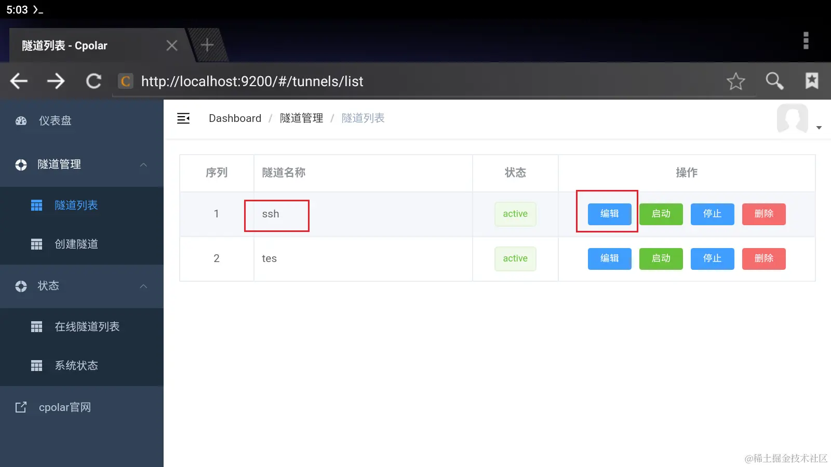
Task: Open search with the magnifier icon
Action: [774, 81]
